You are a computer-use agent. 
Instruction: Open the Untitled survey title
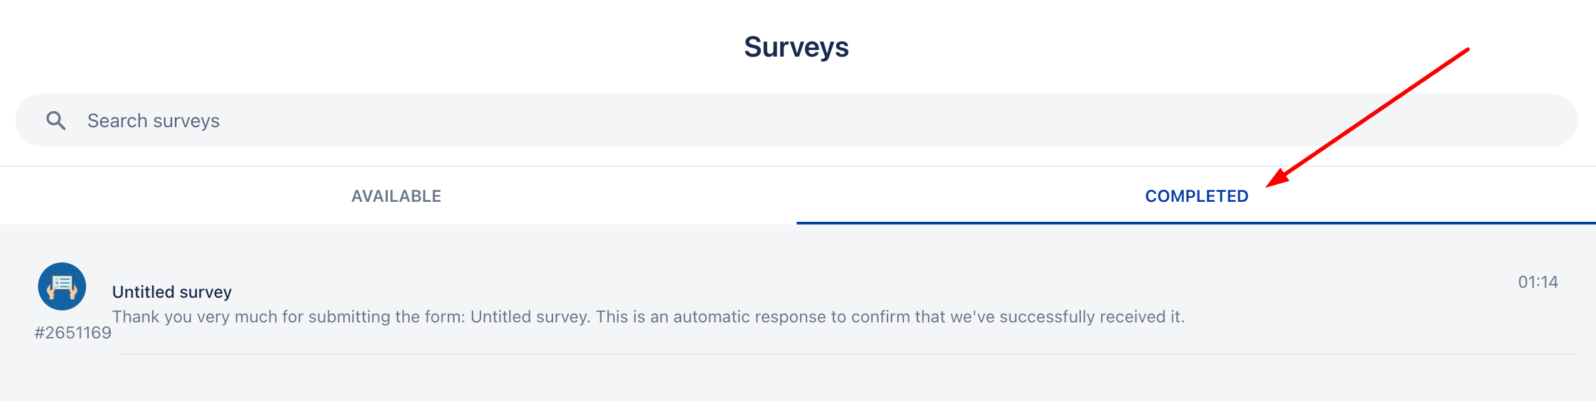(172, 292)
